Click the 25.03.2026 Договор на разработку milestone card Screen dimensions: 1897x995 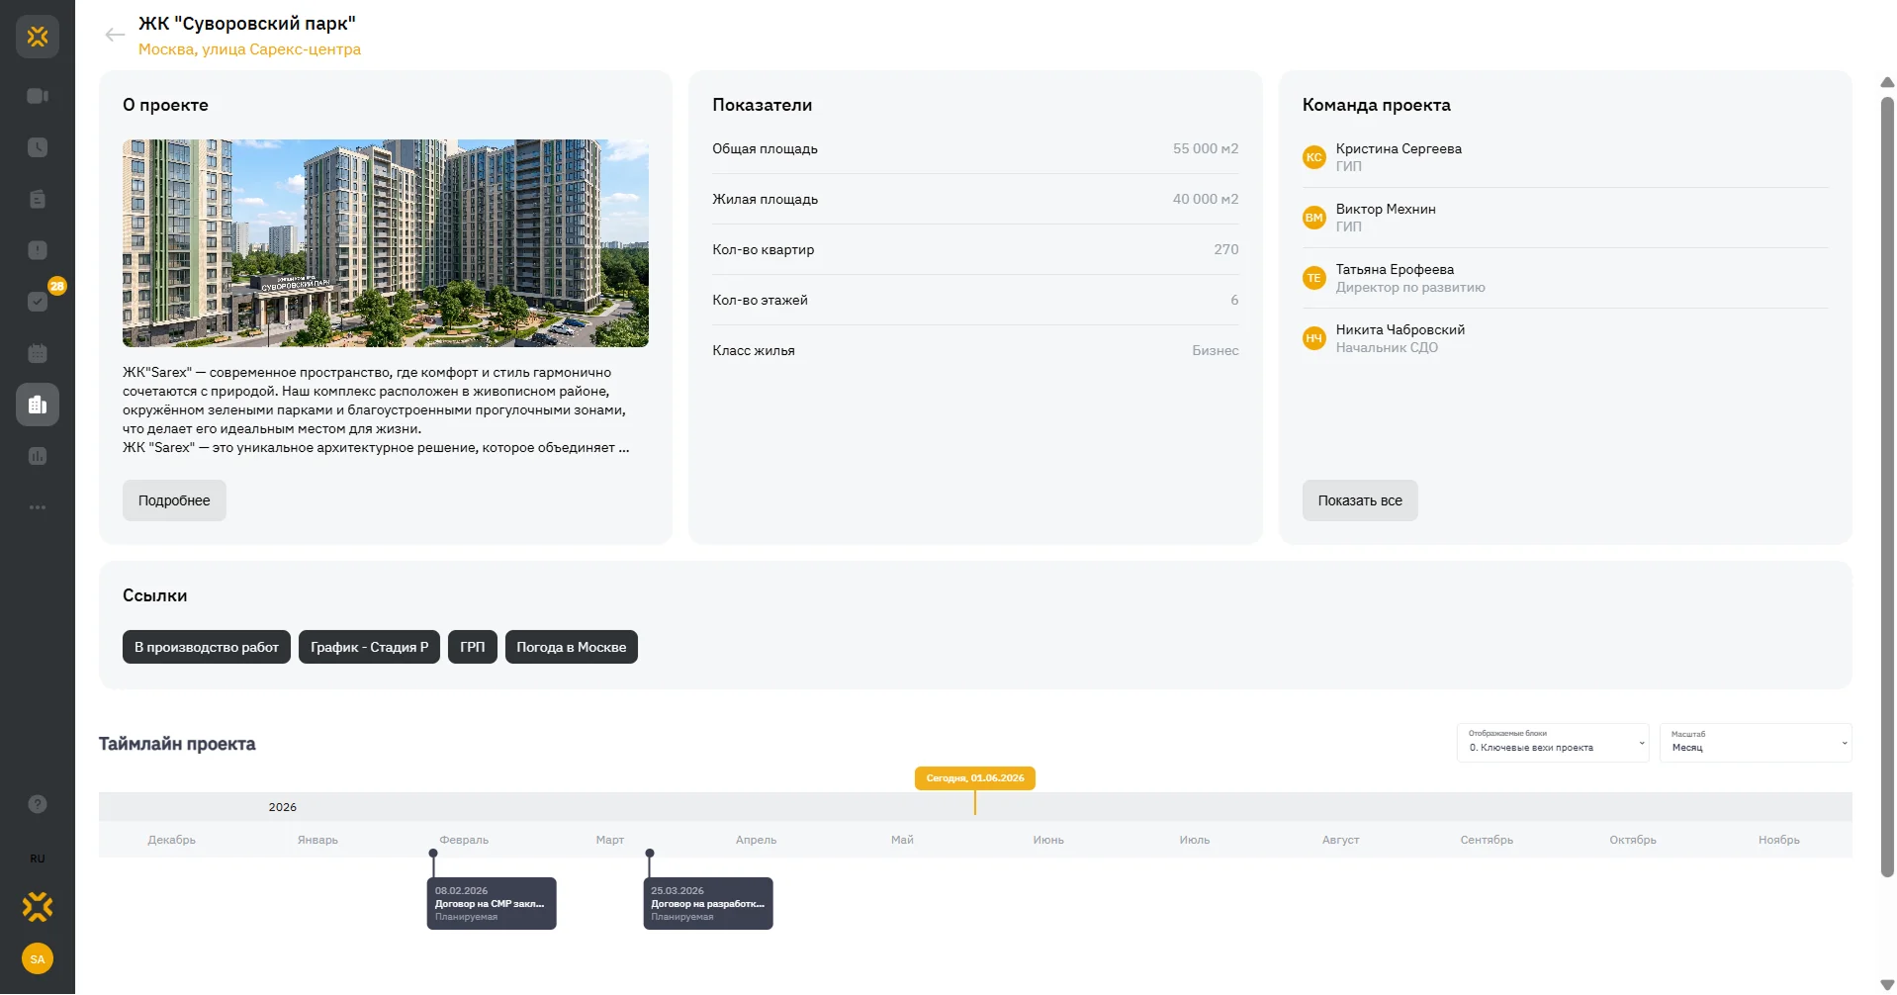(708, 903)
